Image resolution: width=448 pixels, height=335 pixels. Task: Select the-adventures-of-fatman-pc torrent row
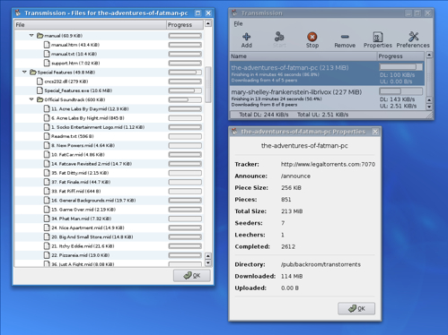[327, 73]
